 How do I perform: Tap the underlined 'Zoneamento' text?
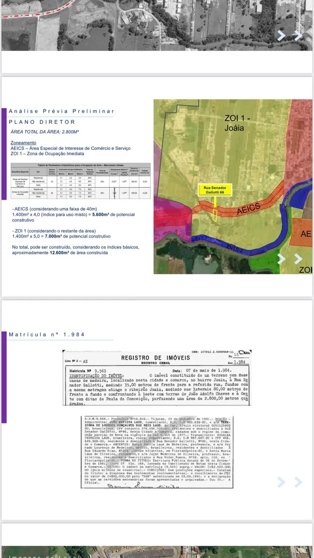pyautogui.click(x=24, y=143)
